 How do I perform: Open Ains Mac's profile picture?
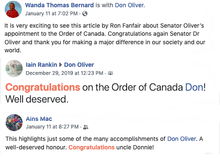point(14,123)
